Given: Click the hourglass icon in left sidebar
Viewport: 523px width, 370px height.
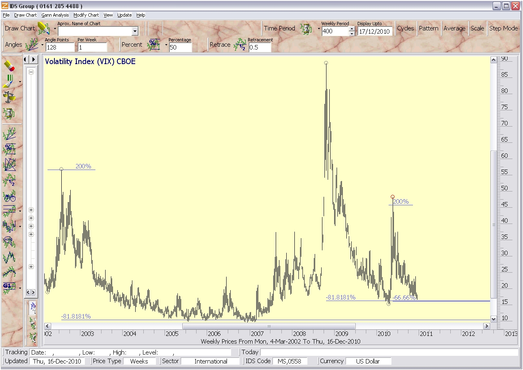Looking at the screenshot, I should [9, 112].
